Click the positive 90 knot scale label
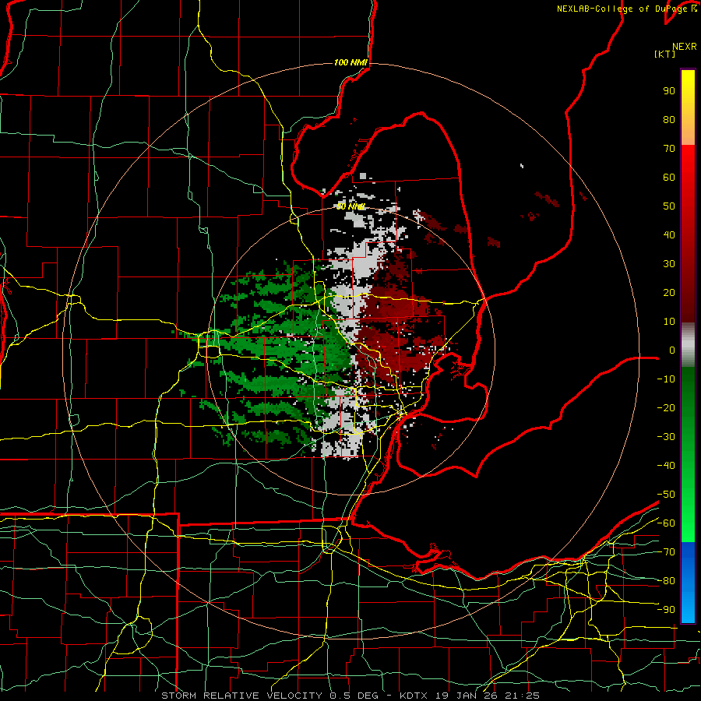 (669, 91)
